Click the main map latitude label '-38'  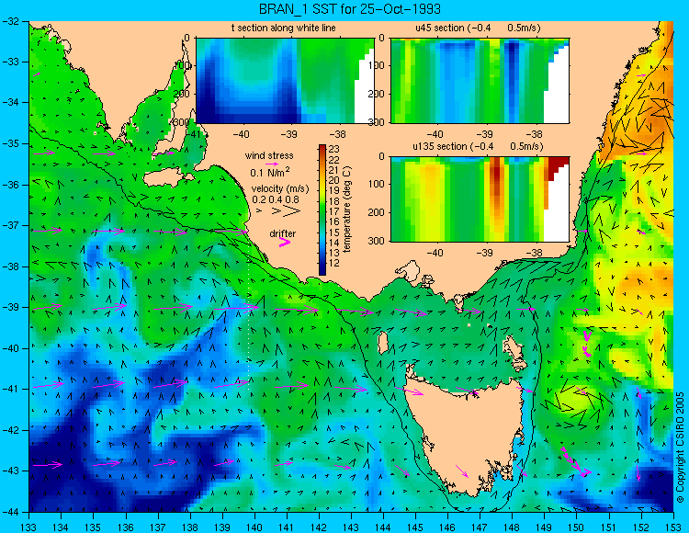click(10, 266)
